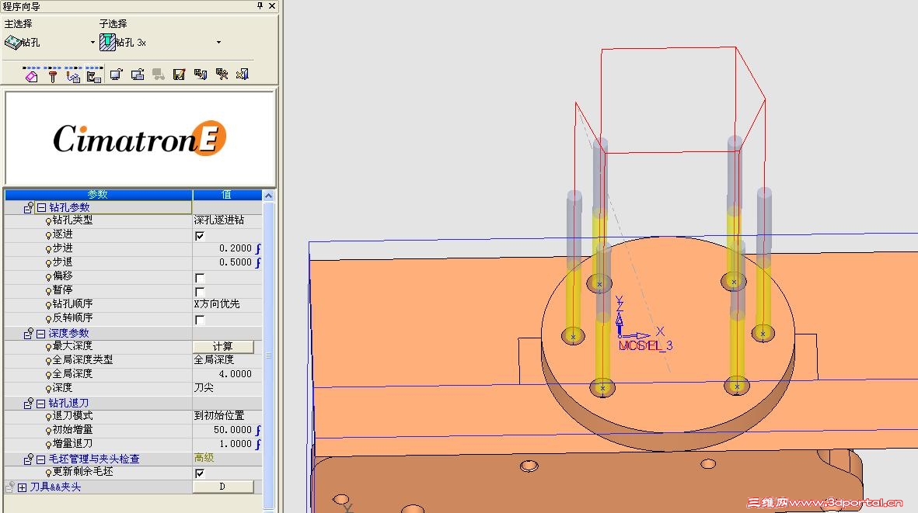Click the drill block icon in 主选择

(13, 43)
